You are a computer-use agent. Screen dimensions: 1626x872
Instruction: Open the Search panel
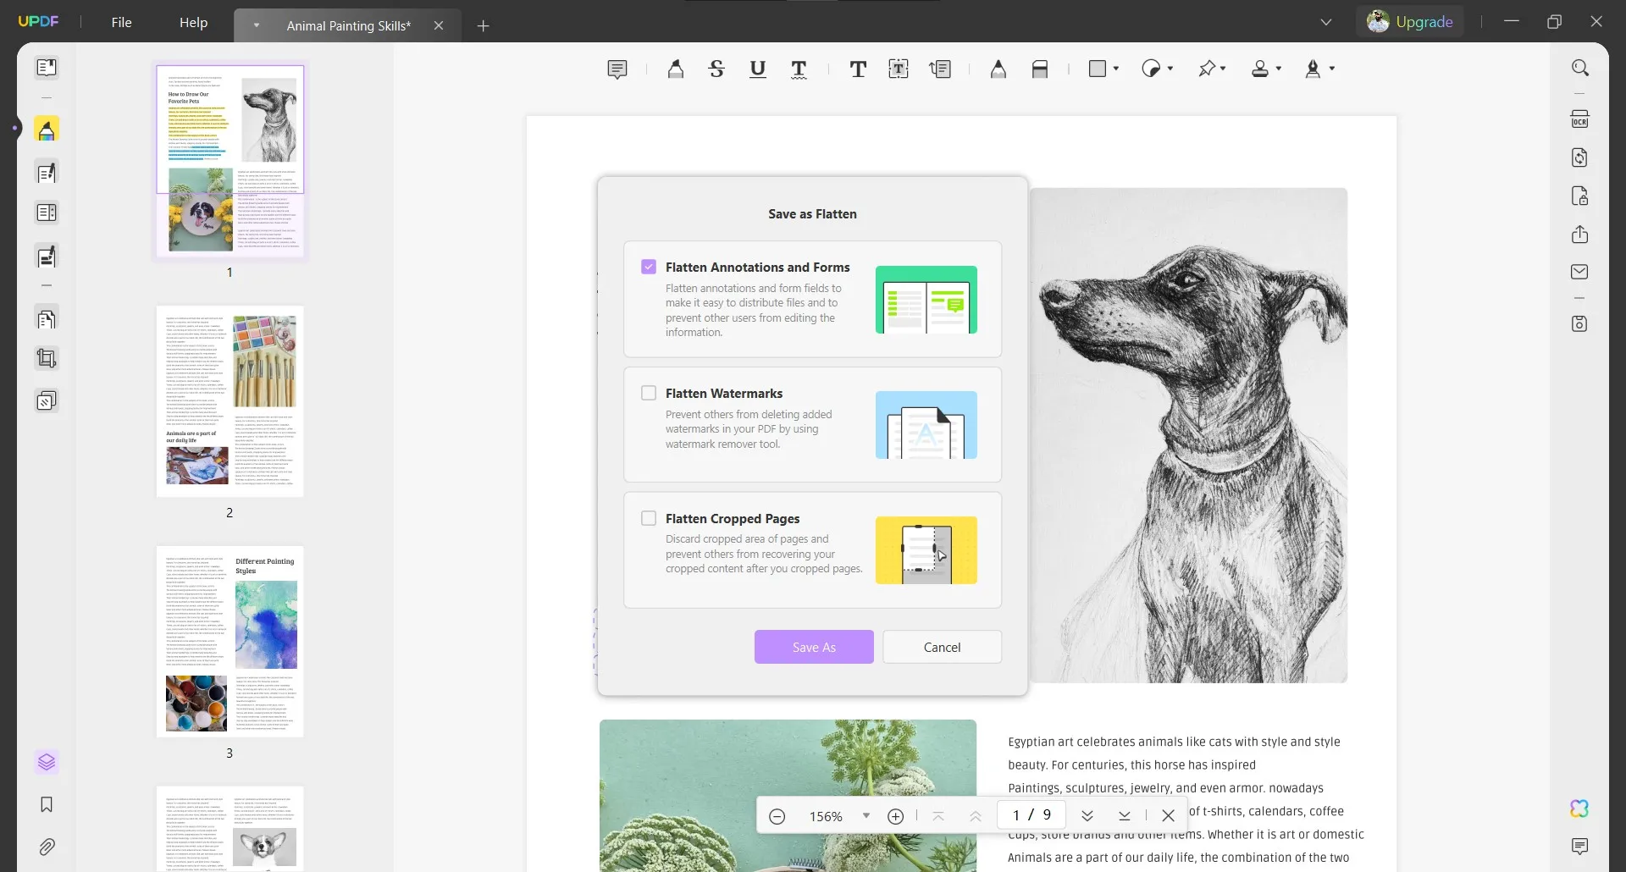(x=1580, y=67)
